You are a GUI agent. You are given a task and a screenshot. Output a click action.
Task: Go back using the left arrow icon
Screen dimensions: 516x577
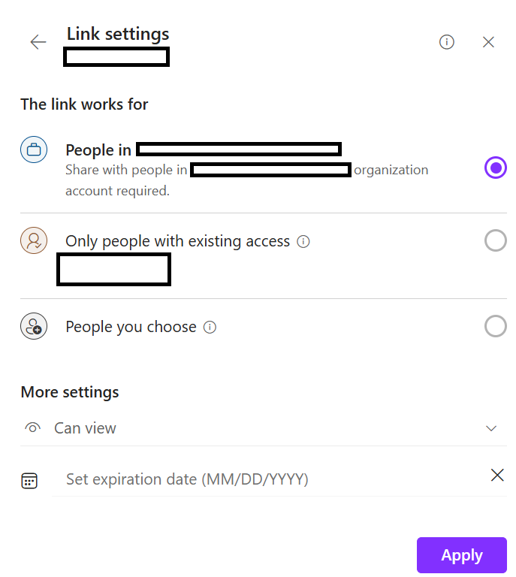[x=38, y=42]
